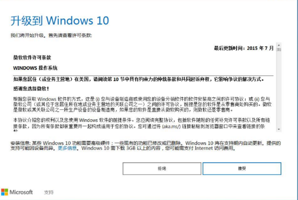The image size is (298, 200).
Task: Click the 安装信息 notice text
Action: pos(146,146)
